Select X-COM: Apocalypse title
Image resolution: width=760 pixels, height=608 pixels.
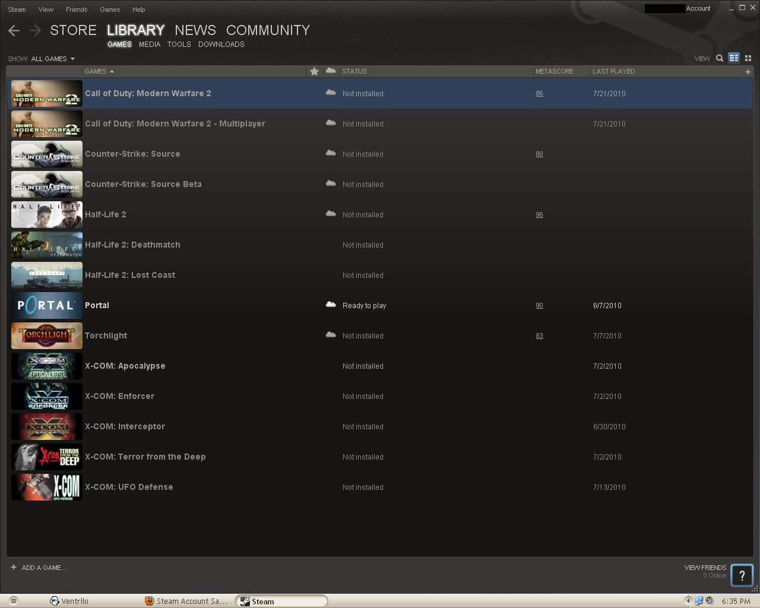pos(125,366)
